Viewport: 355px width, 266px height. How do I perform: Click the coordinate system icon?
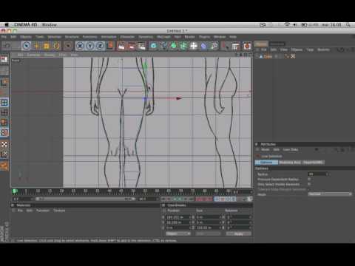click(x=110, y=46)
